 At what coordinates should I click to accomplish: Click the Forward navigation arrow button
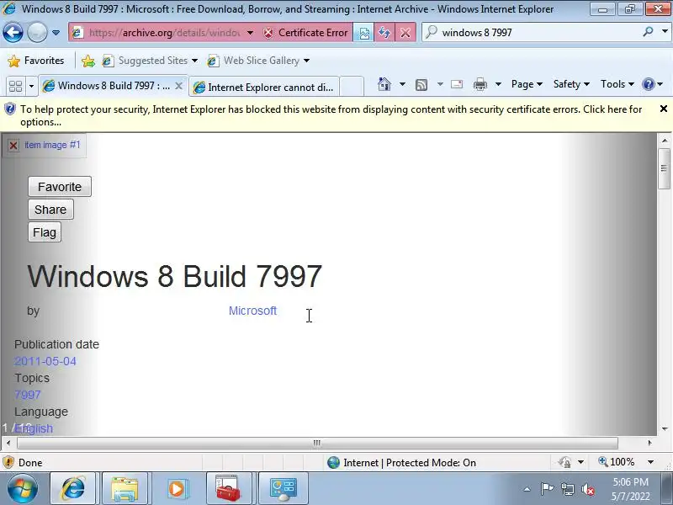tap(37, 33)
